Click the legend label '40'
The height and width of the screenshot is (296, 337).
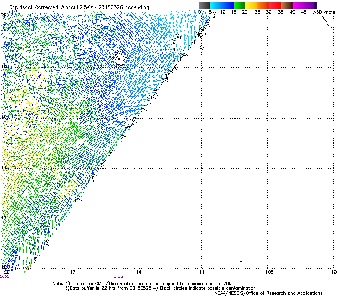292,12
